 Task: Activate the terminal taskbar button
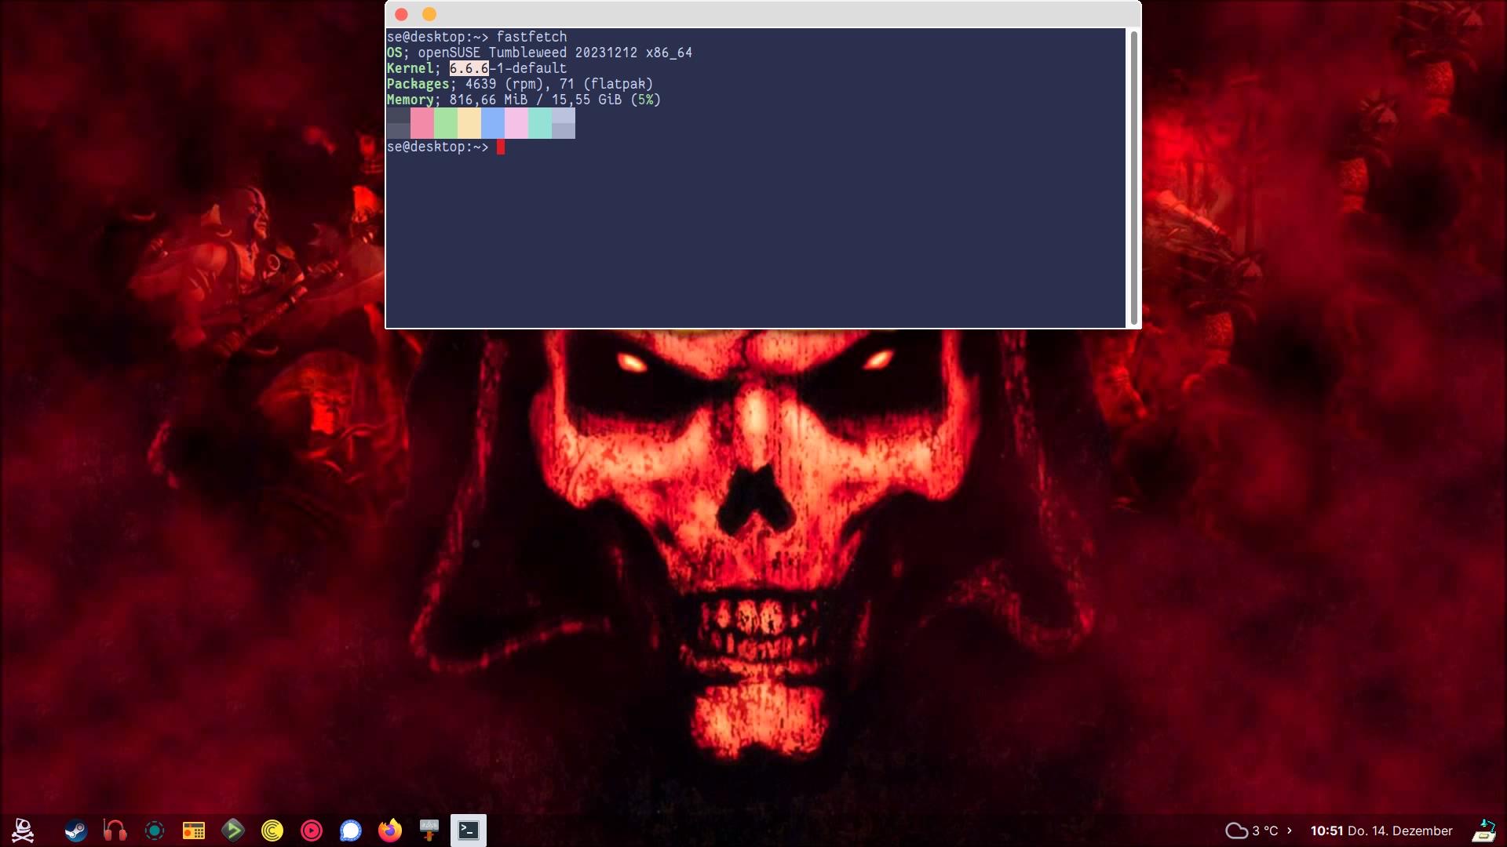[x=469, y=830]
